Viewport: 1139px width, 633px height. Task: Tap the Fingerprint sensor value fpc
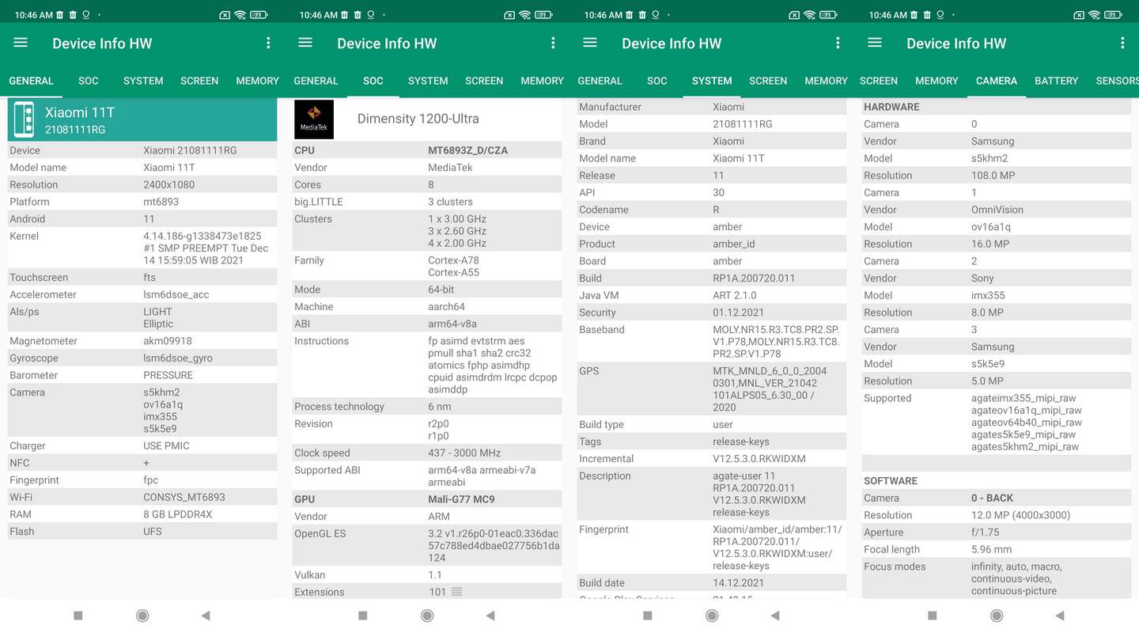[x=151, y=480]
